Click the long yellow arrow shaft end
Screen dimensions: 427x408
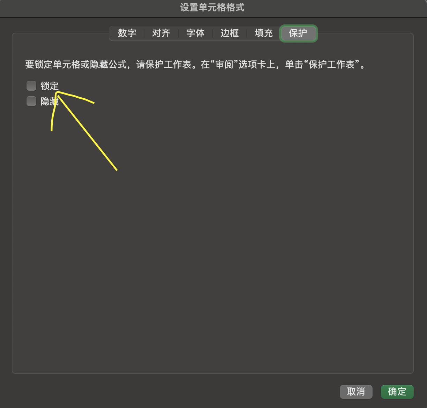pos(117,170)
